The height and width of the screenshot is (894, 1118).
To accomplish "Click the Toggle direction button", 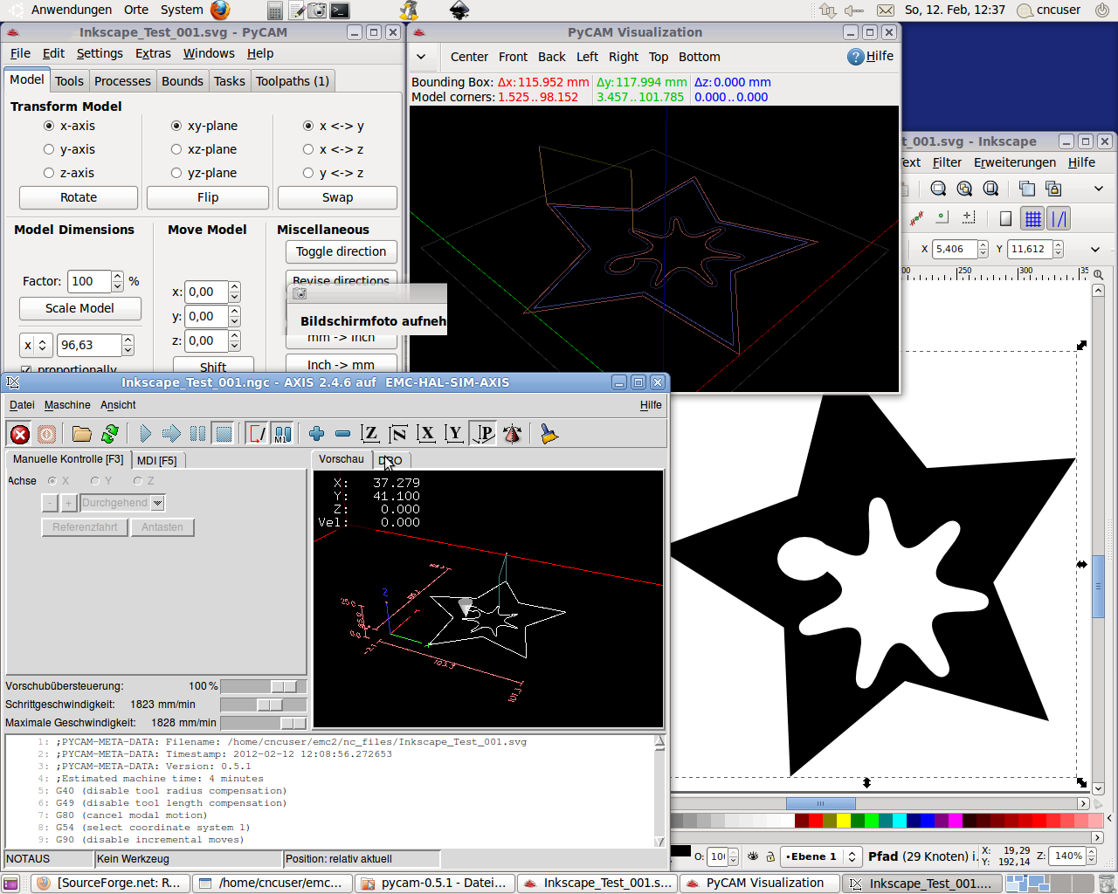I will [341, 251].
